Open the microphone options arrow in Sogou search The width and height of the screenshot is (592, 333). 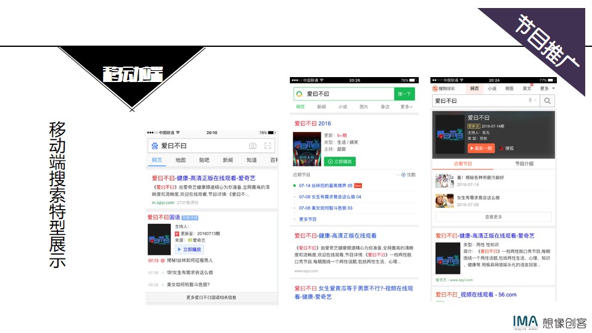(535, 101)
